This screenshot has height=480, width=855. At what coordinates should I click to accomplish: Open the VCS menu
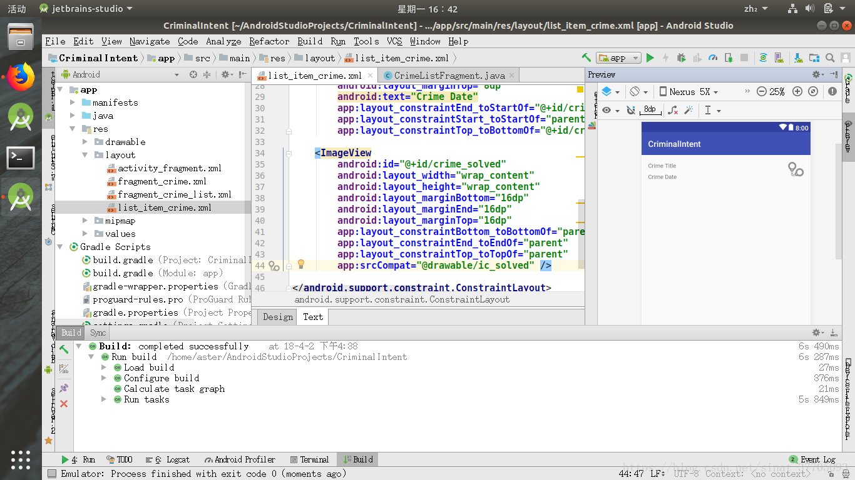[x=394, y=41]
